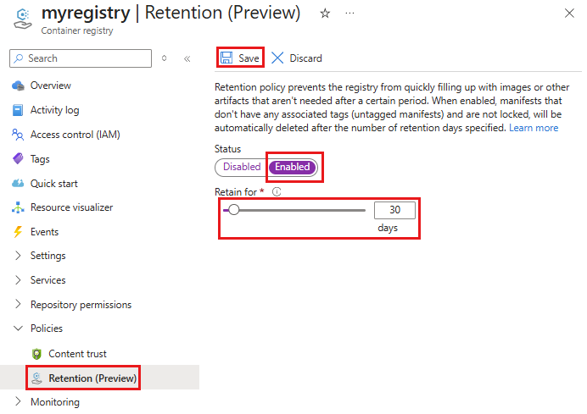Click the Resource visualizer hierarchy icon
The width and height of the screenshot is (587, 414).
18,207
